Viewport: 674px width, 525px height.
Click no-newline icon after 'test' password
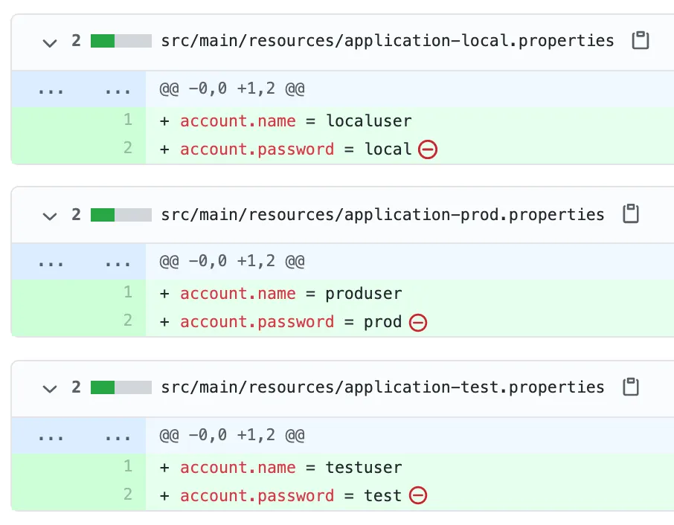pyautogui.click(x=418, y=496)
